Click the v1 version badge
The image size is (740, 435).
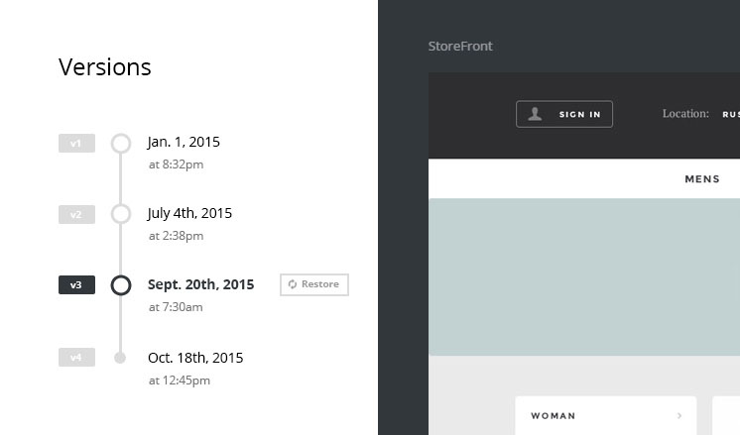point(76,144)
